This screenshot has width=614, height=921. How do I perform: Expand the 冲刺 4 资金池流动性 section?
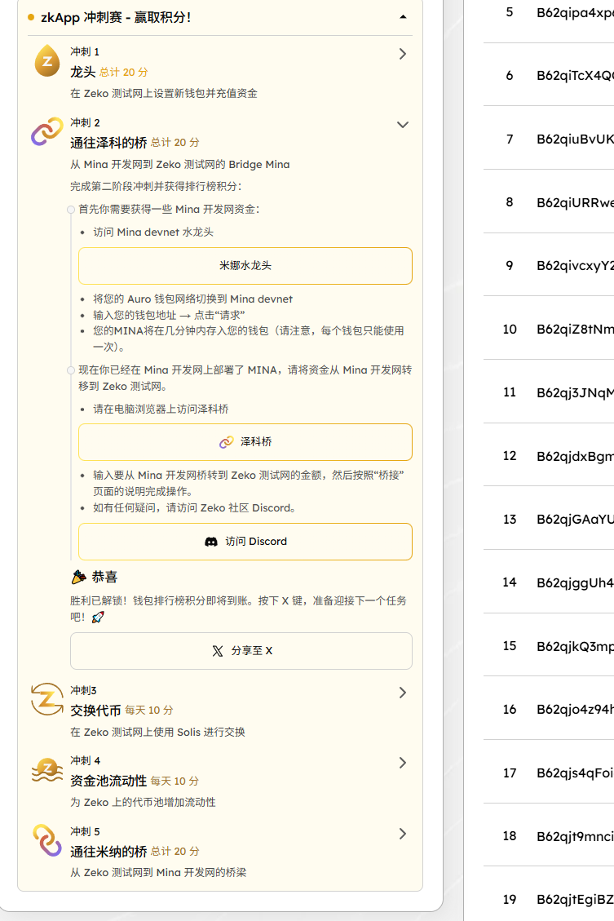pyautogui.click(x=402, y=763)
